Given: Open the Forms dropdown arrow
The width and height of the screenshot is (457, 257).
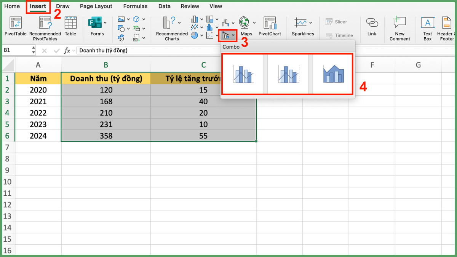Looking at the screenshot, I should [x=105, y=22].
